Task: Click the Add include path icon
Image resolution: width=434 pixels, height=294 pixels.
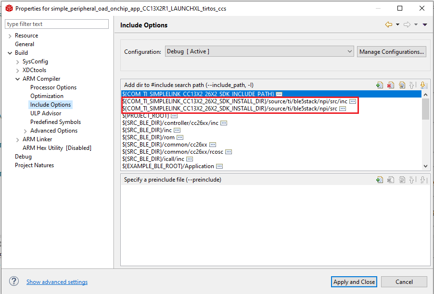Action: [380, 85]
